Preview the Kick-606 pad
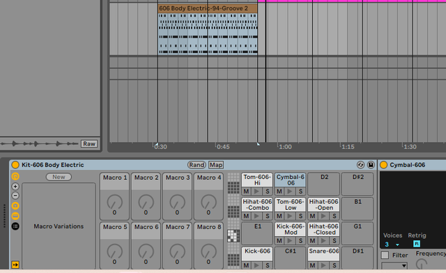Image resolution: width=446 pixels, height=273 pixels. 257,265
